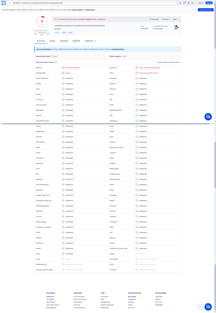
Task: Click the CrowdStrike Falcon vendor name
Action: [x=43, y=121]
